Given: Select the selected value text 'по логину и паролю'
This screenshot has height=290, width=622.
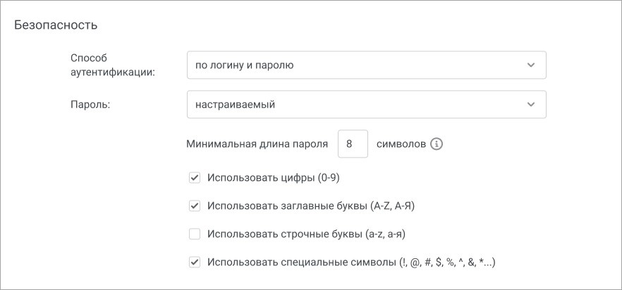Looking at the screenshot, I should coord(244,65).
